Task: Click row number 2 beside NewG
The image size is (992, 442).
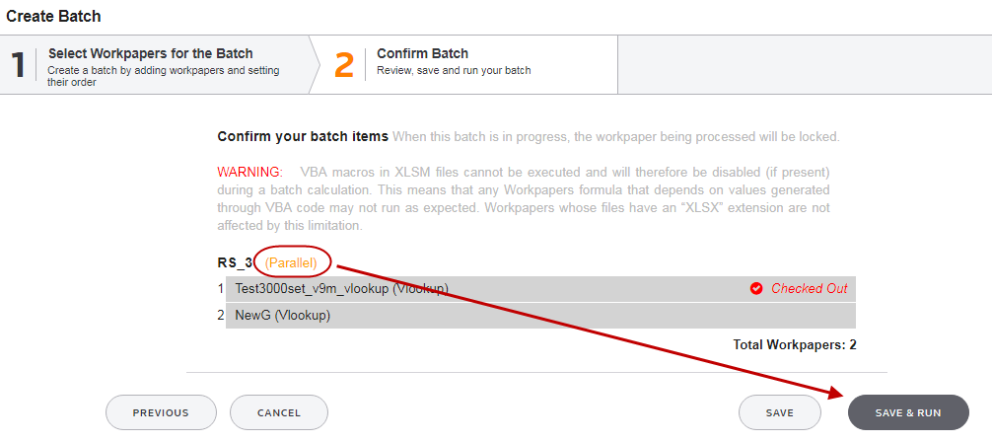Action: click(x=220, y=316)
